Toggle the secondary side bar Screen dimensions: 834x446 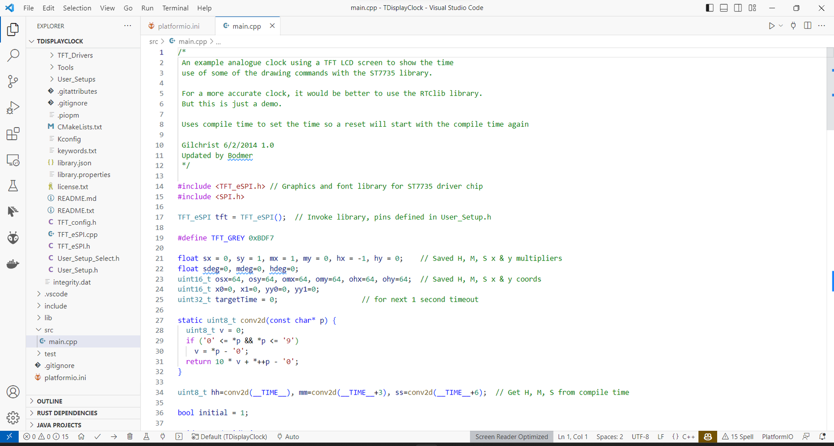pos(738,7)
